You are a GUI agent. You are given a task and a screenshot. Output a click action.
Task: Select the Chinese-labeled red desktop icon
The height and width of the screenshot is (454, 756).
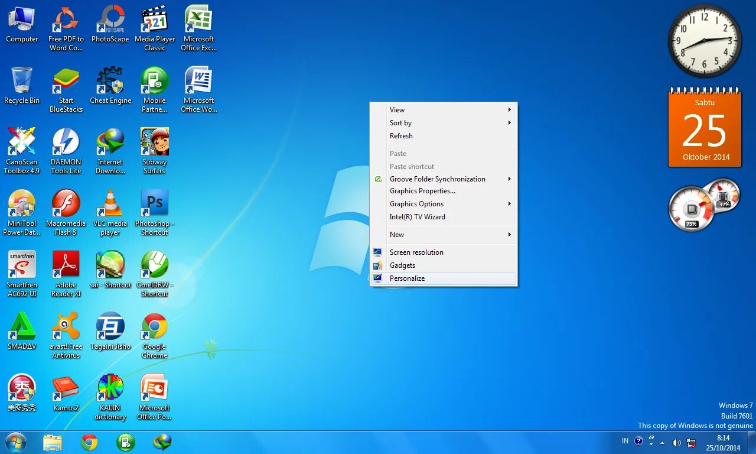pos(22,394)
